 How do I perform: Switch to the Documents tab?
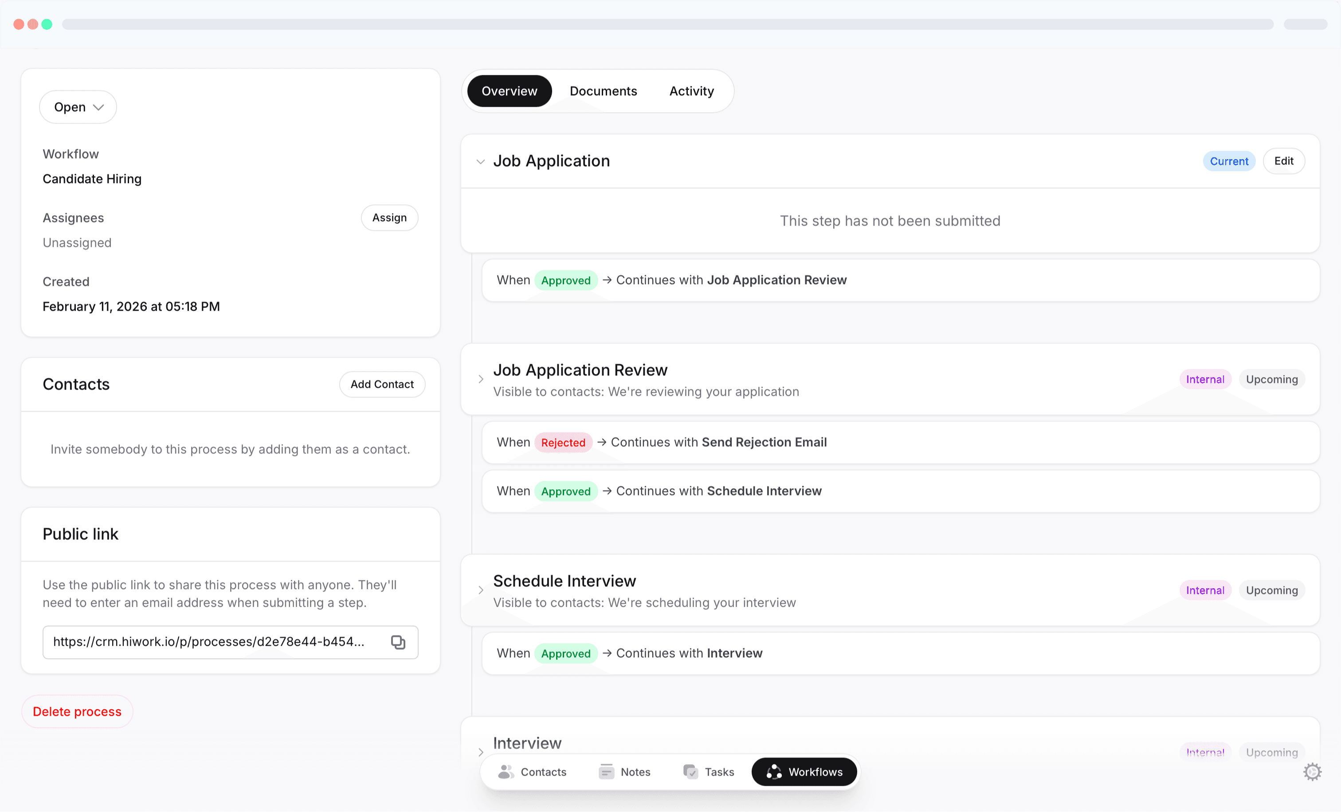pyautogui.click(x=603, y=91)
